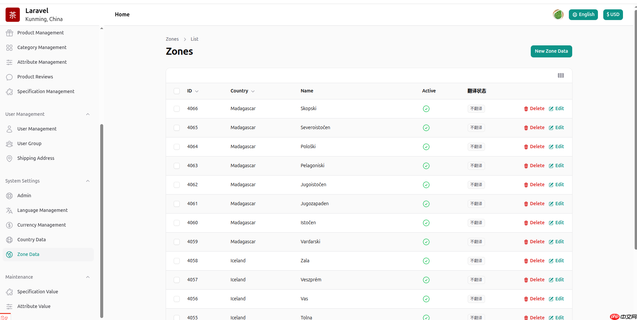This screenshot has height=320, width=637.
Task: Select the checkbox for row 4058 Zala
Action: pos(177,261)
